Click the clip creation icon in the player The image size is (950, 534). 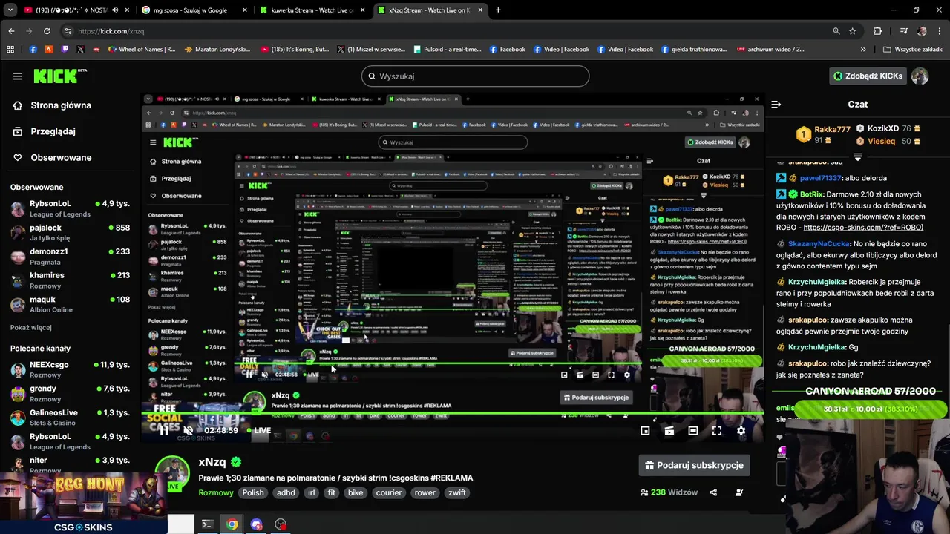669,430
